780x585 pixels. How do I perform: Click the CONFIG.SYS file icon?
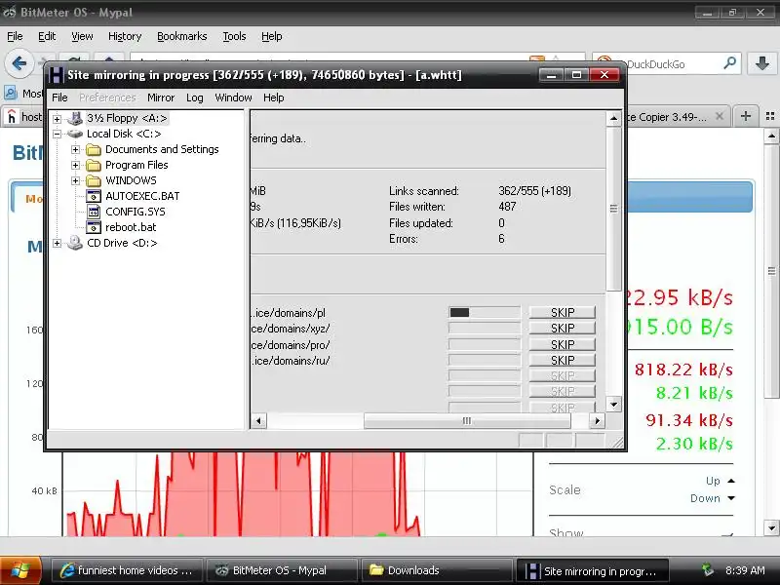pos(94,212)
